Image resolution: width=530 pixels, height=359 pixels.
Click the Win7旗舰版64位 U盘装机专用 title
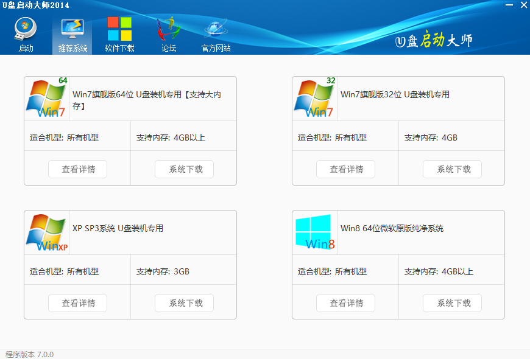pyautogui.click(x=147, y=100)
